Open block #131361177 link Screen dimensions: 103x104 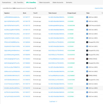pyautogui.click(x=27, y=17)
